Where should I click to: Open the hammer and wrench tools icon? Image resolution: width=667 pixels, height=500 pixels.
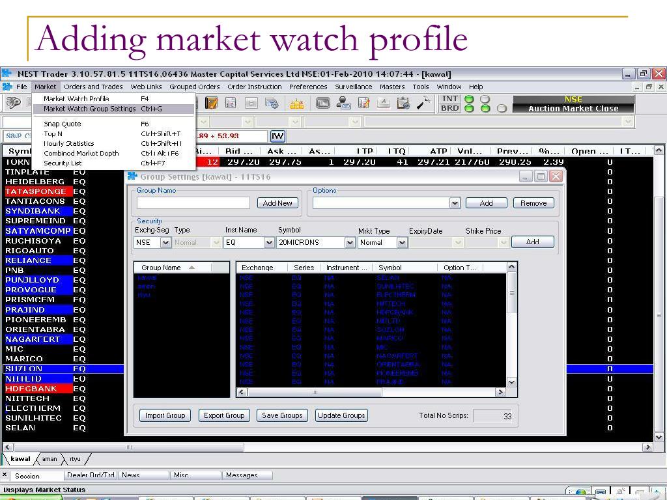coord(423,102)
